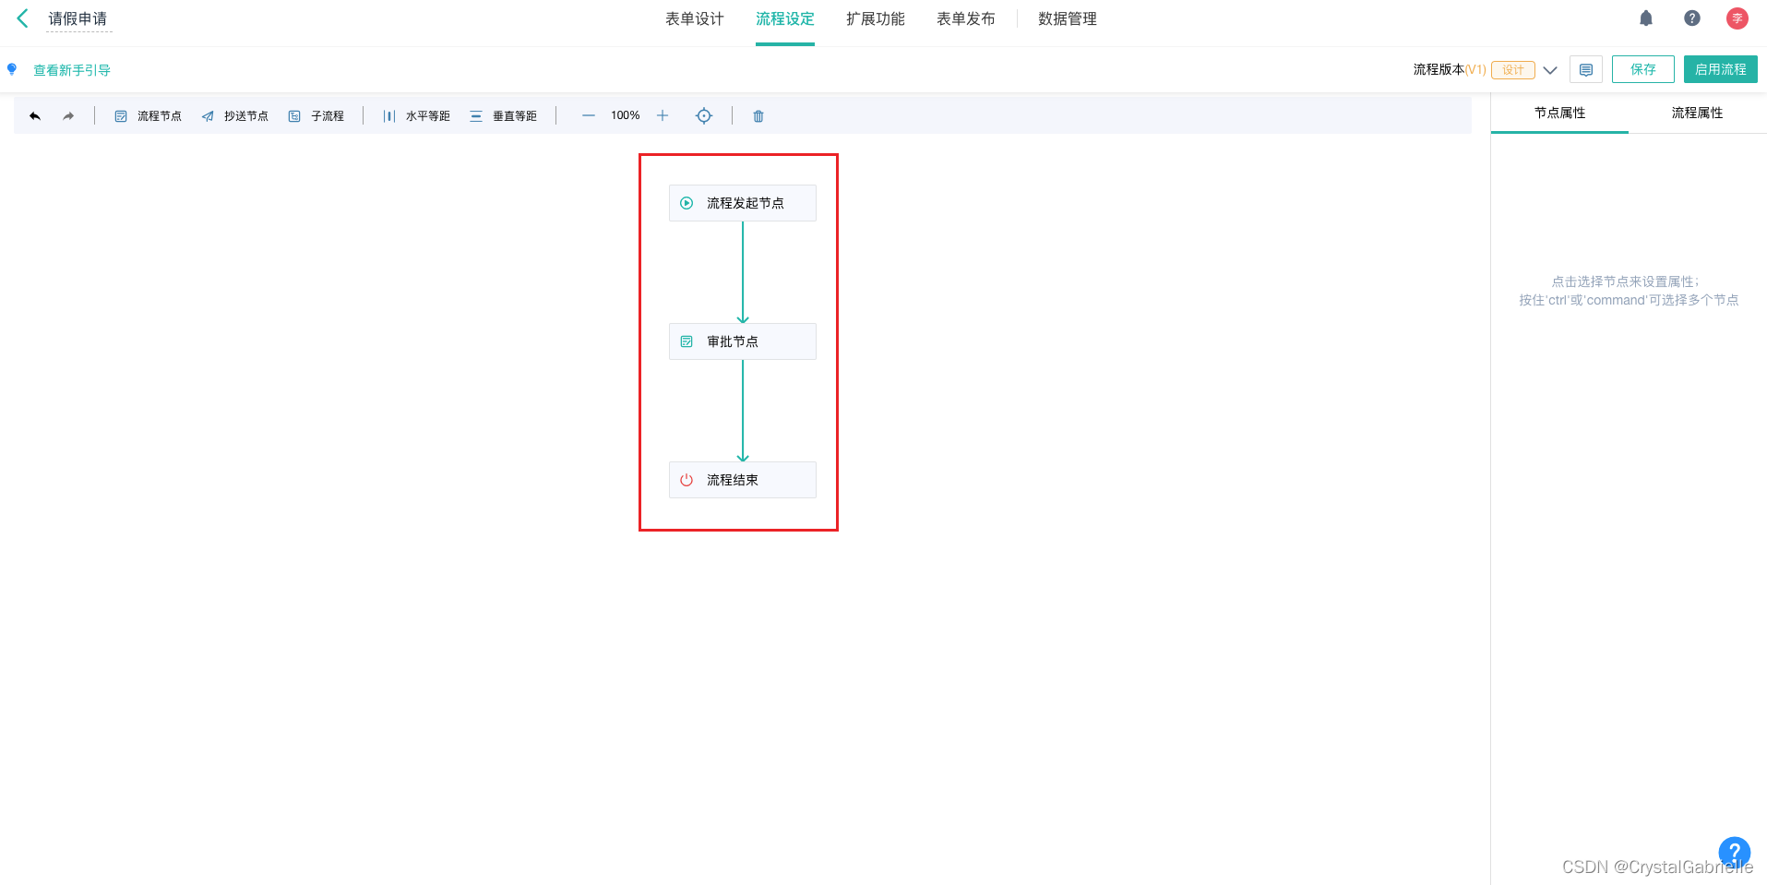
Task: Select the 审批节点 node
Action: click(743, 341)
